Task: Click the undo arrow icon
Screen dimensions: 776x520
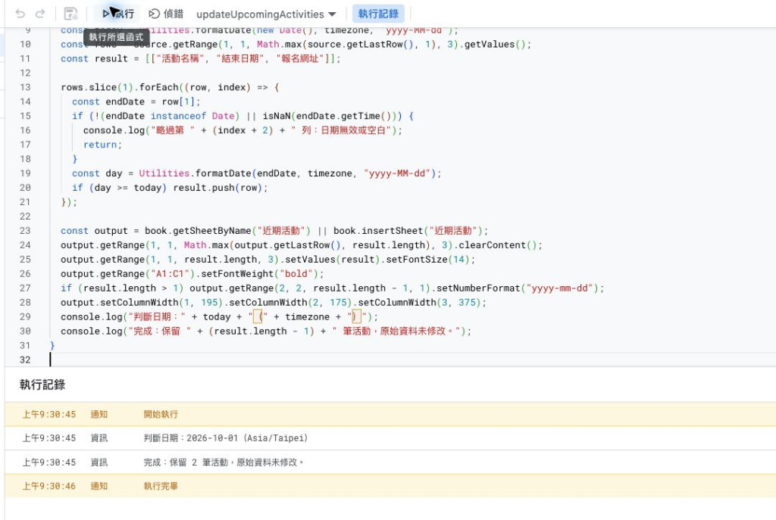Action: pos(20,14)
